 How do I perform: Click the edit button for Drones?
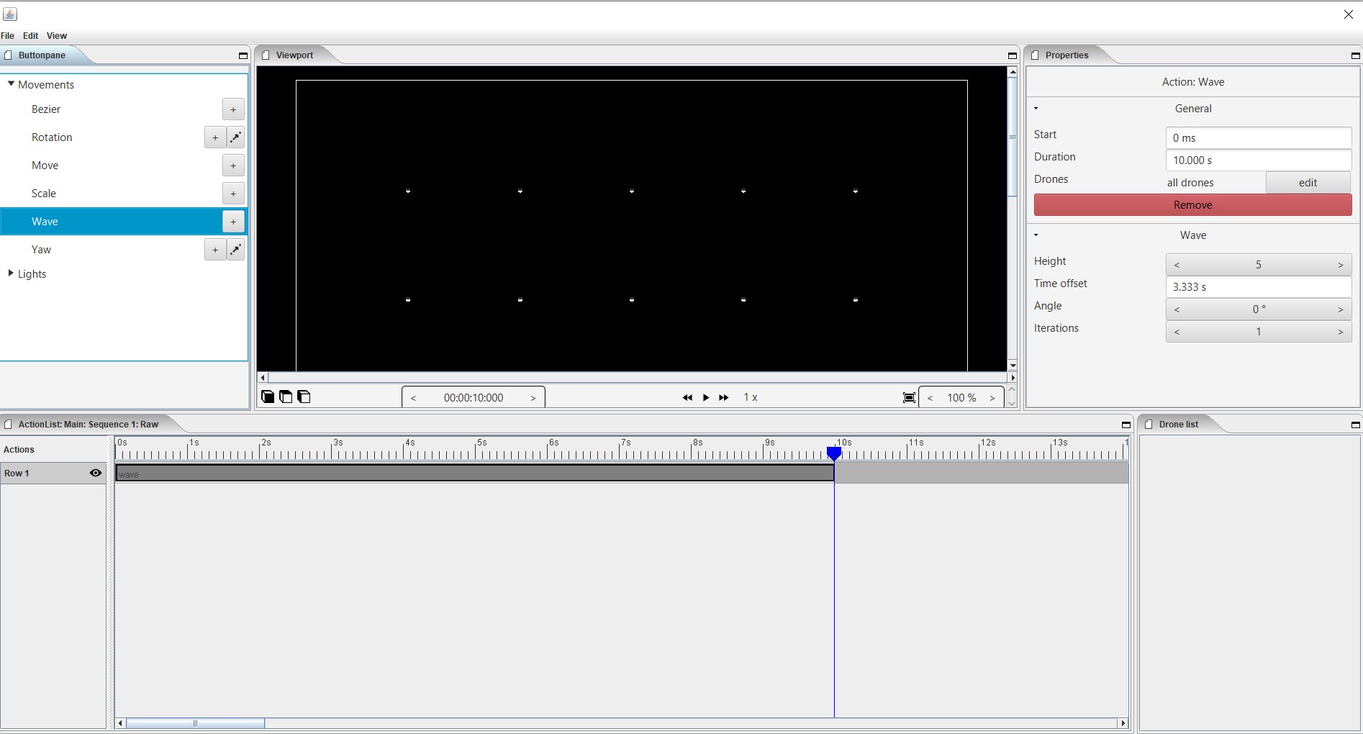point(1308,183)
